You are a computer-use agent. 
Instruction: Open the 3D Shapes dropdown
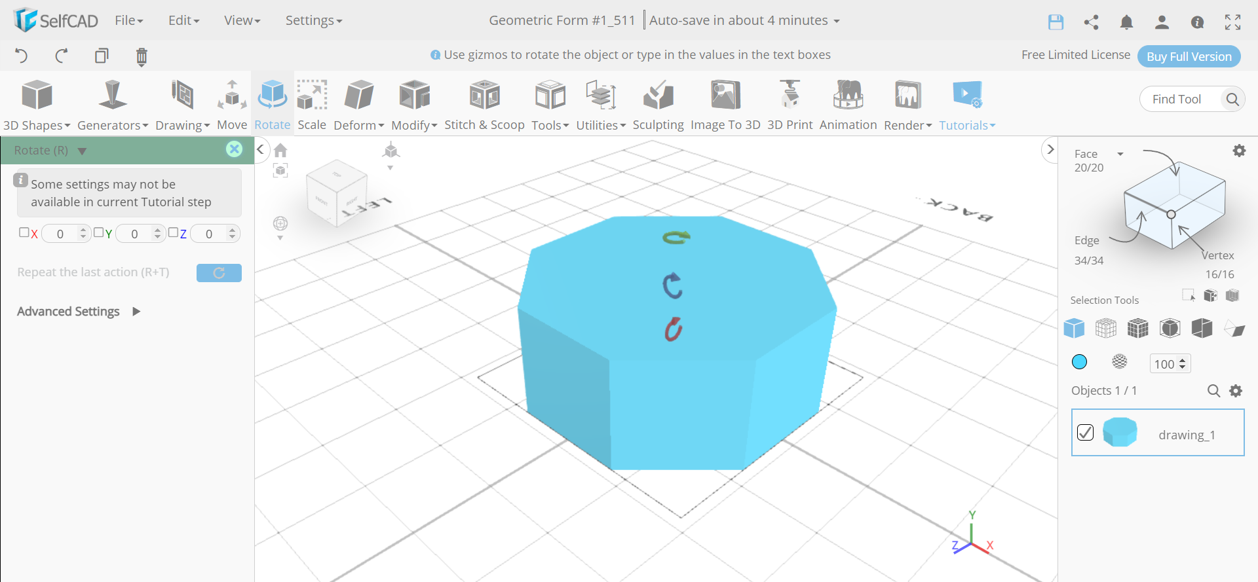coord(37,105)
